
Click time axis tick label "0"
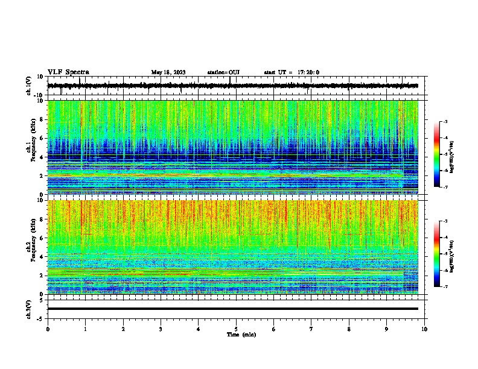point(48,329)
